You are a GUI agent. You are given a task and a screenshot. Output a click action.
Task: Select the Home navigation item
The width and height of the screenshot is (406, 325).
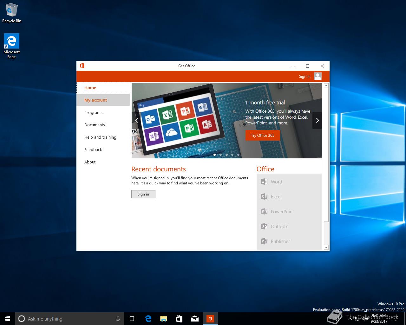click(103, 88)
